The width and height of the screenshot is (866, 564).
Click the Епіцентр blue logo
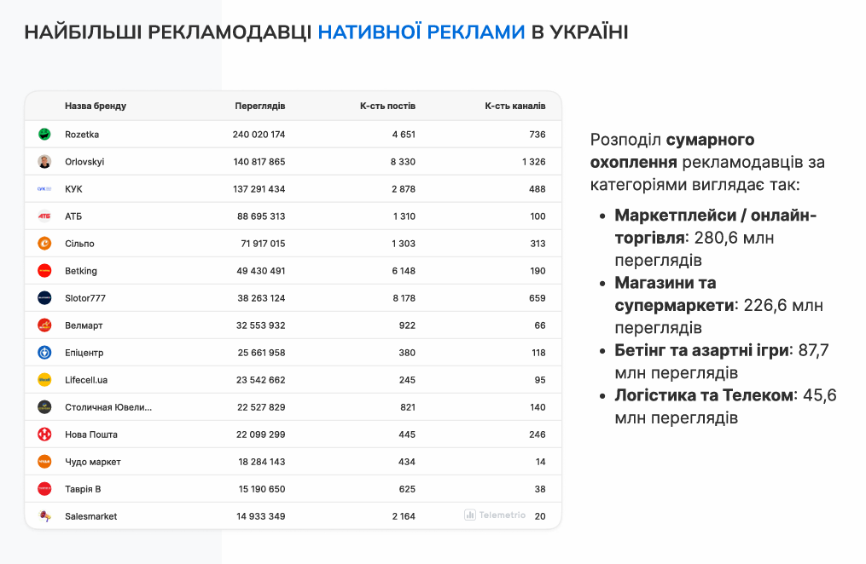coord(47,352)
